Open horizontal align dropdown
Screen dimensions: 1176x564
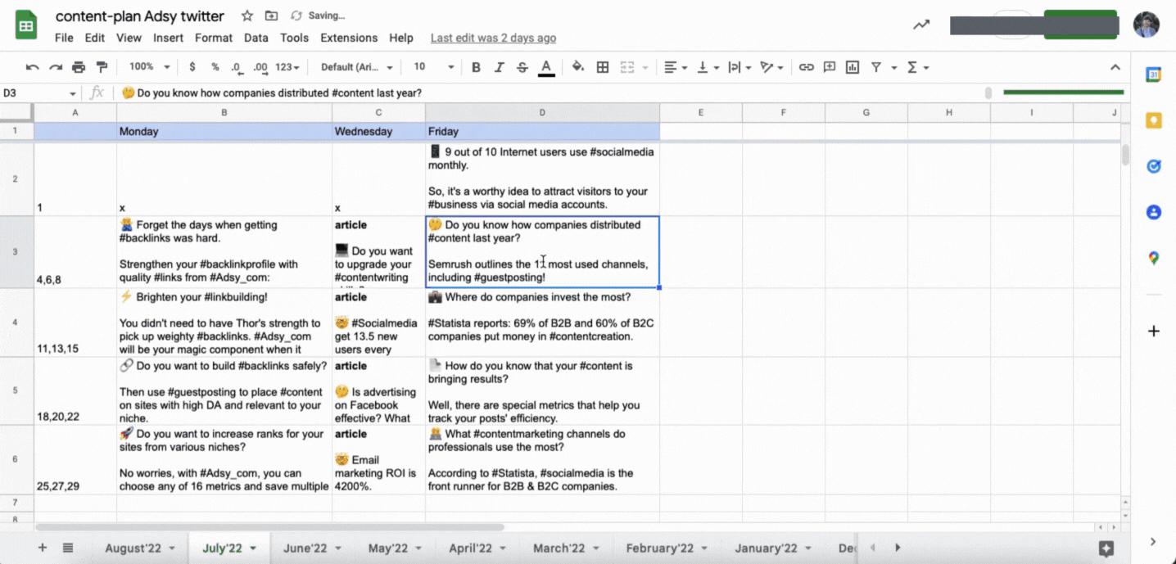[676, 67]
